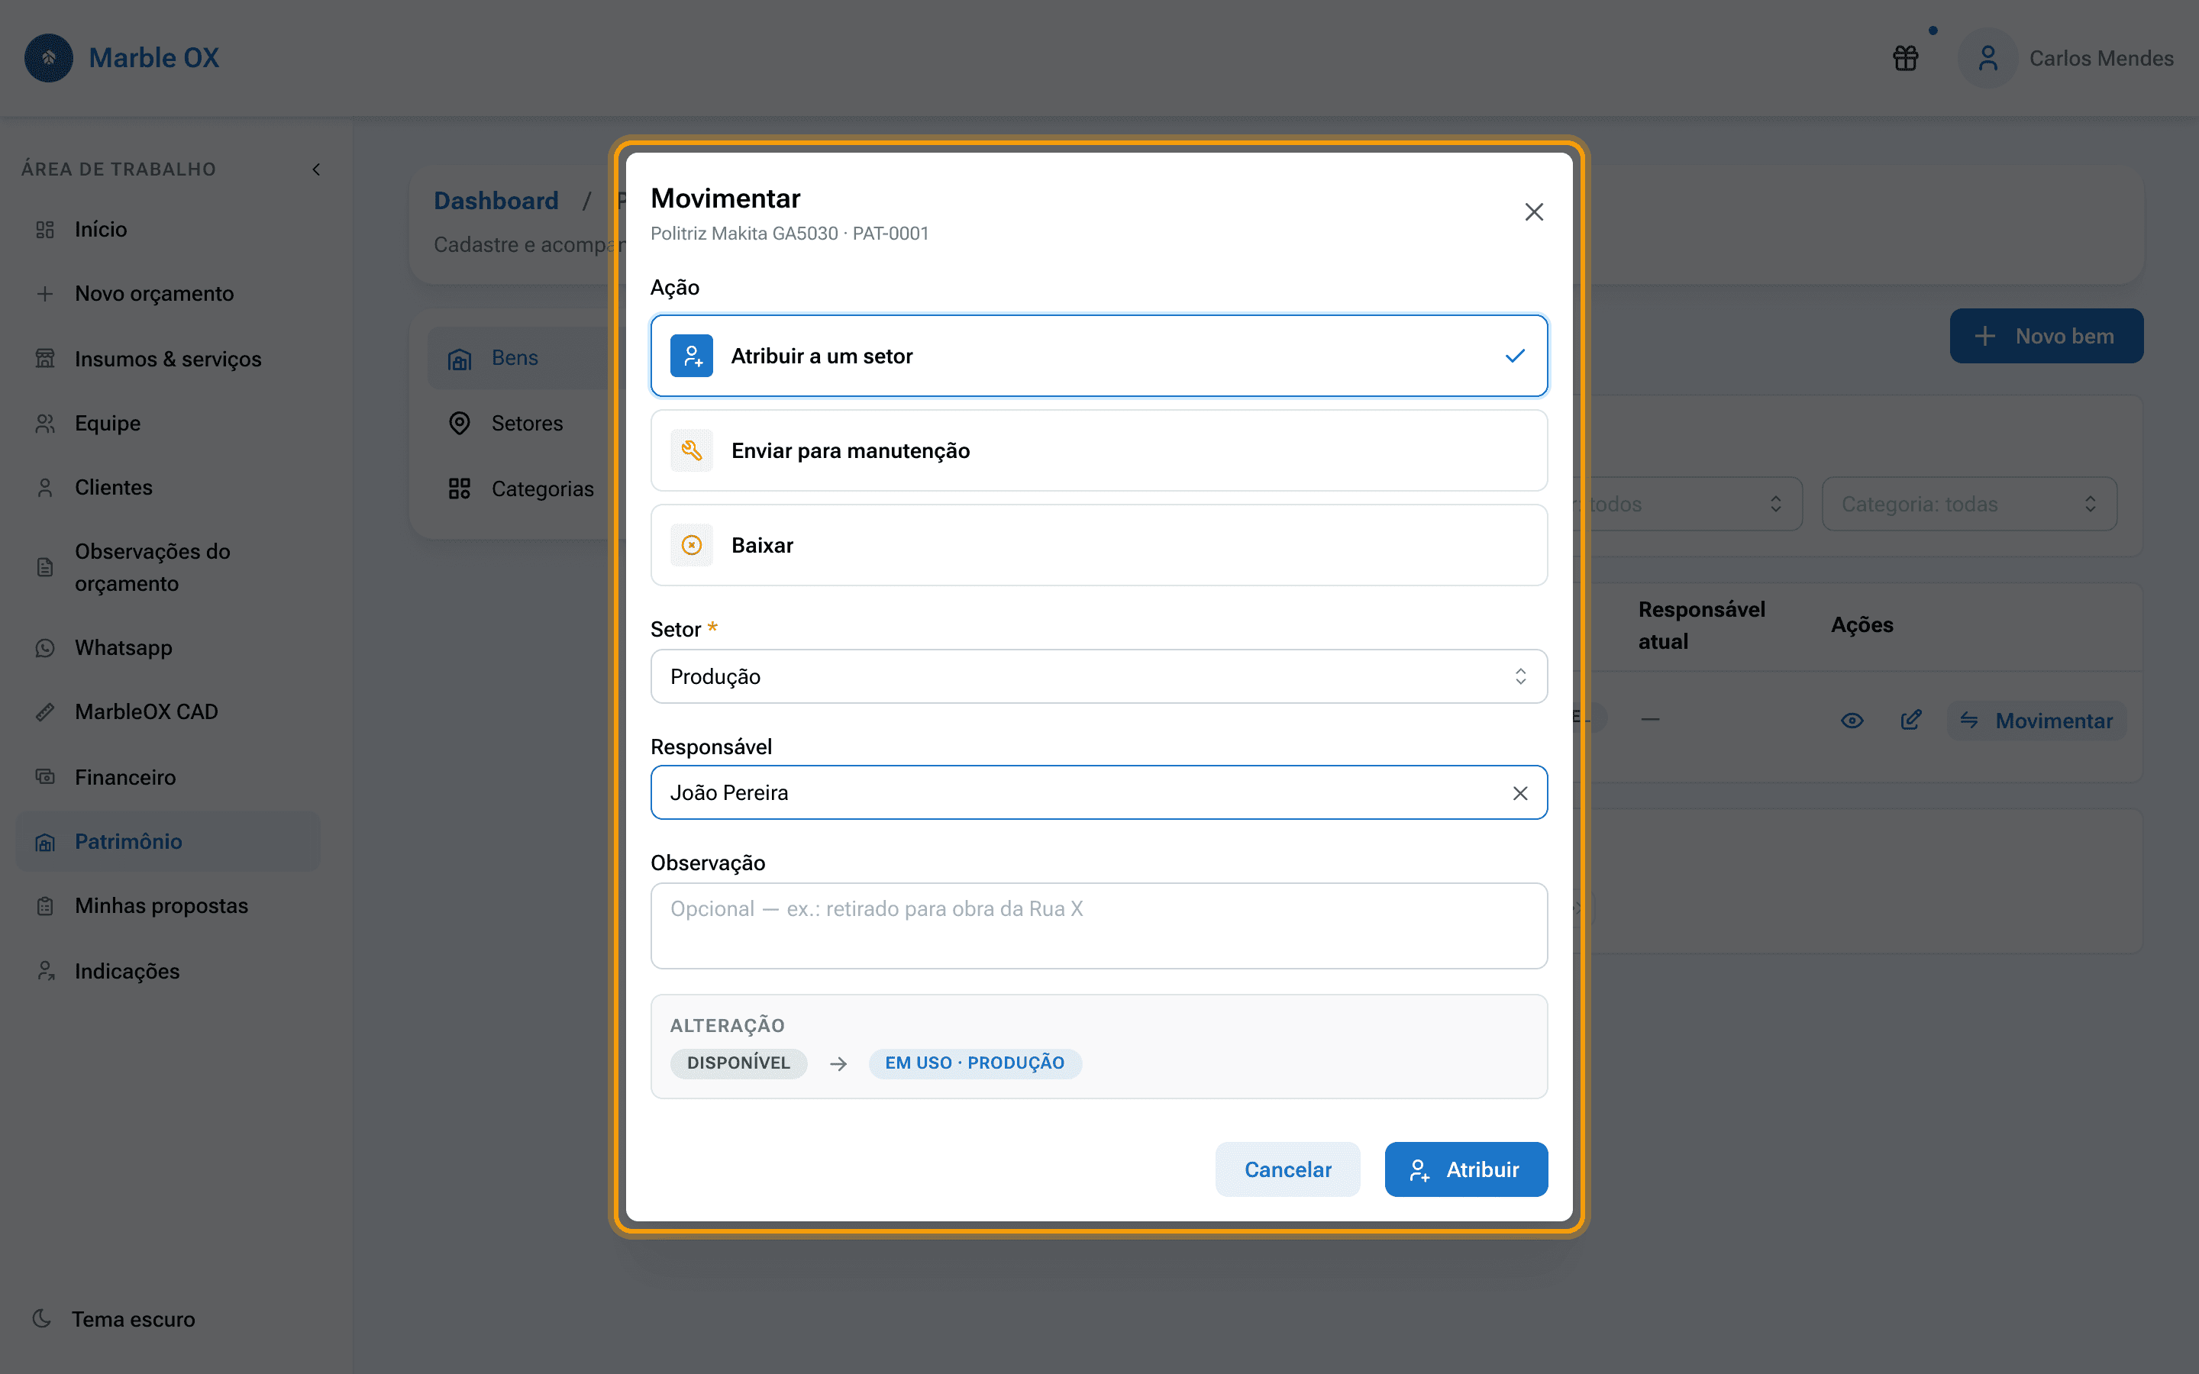Click the Politriz Makita GA5030 · PAT-0001 subtitle
Viewport: 2199px width, 1374px height.
coord(790,234)
